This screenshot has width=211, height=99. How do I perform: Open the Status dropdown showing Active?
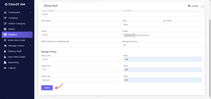pyautogui.click(x=81, y=35)
